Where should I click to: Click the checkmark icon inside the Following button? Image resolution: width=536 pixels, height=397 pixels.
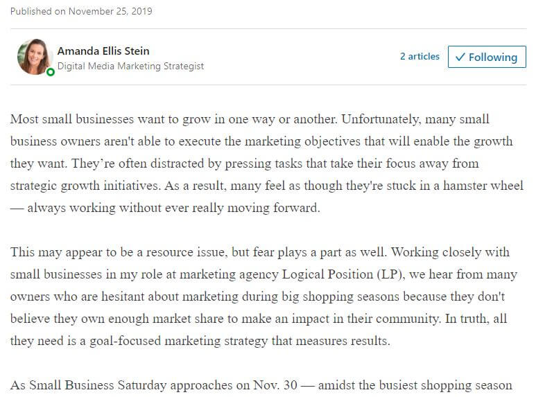(x=460, y=57)
